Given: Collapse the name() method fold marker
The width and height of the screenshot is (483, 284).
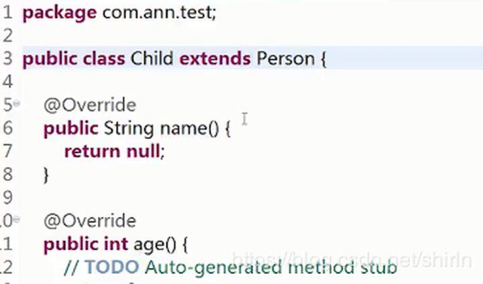Looking at the screenshot, I should tap(17, 103).
